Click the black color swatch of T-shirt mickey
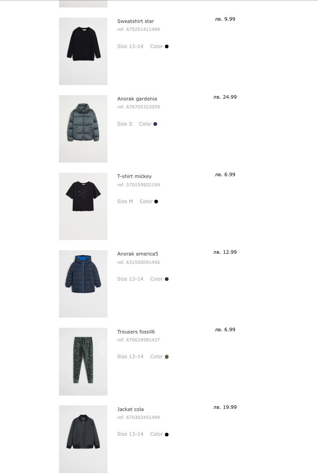 [x=156, y=202]
